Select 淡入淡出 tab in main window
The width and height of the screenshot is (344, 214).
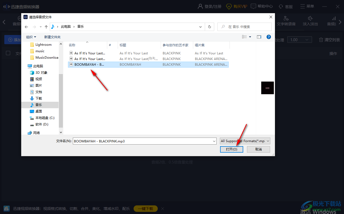click(x=310, y=21)
